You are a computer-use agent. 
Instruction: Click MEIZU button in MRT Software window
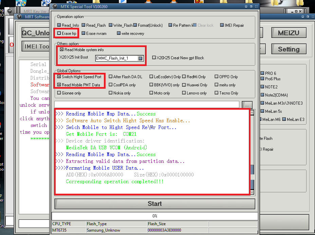click(289, 33)
